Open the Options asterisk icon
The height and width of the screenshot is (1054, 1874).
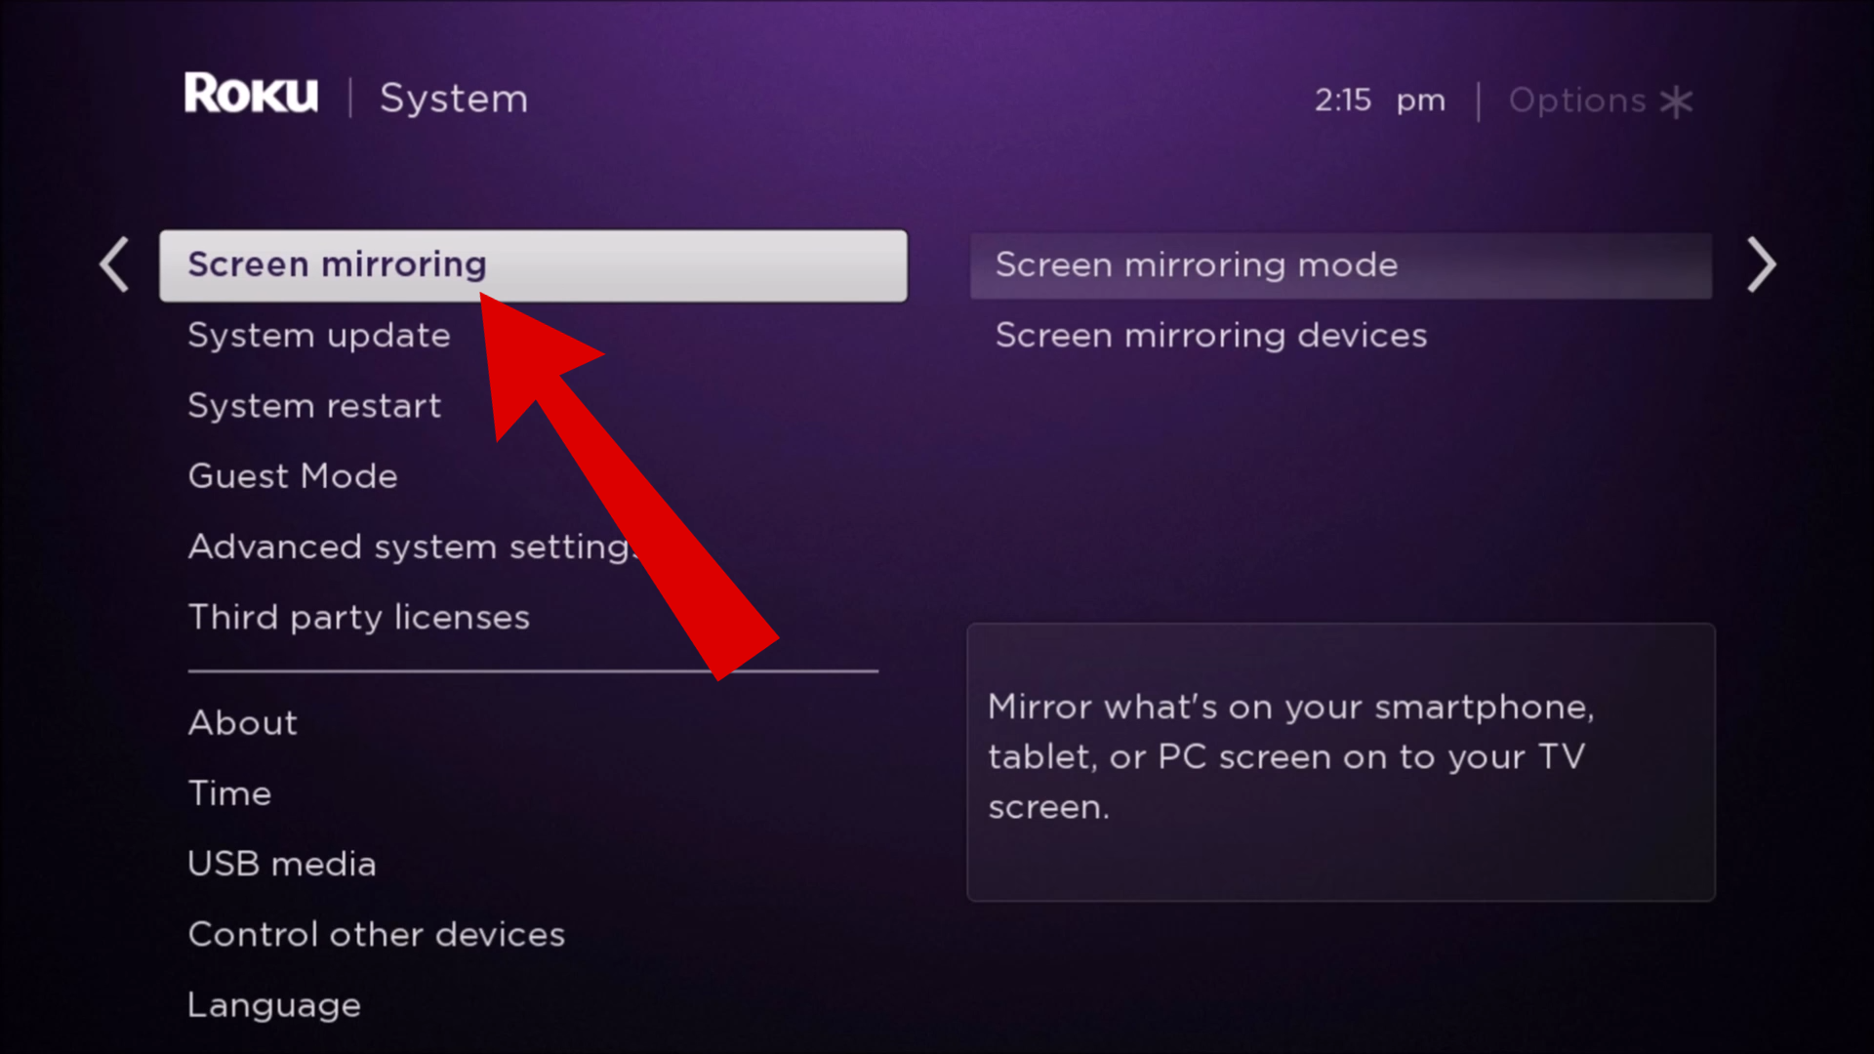(x=1676, y=101)
